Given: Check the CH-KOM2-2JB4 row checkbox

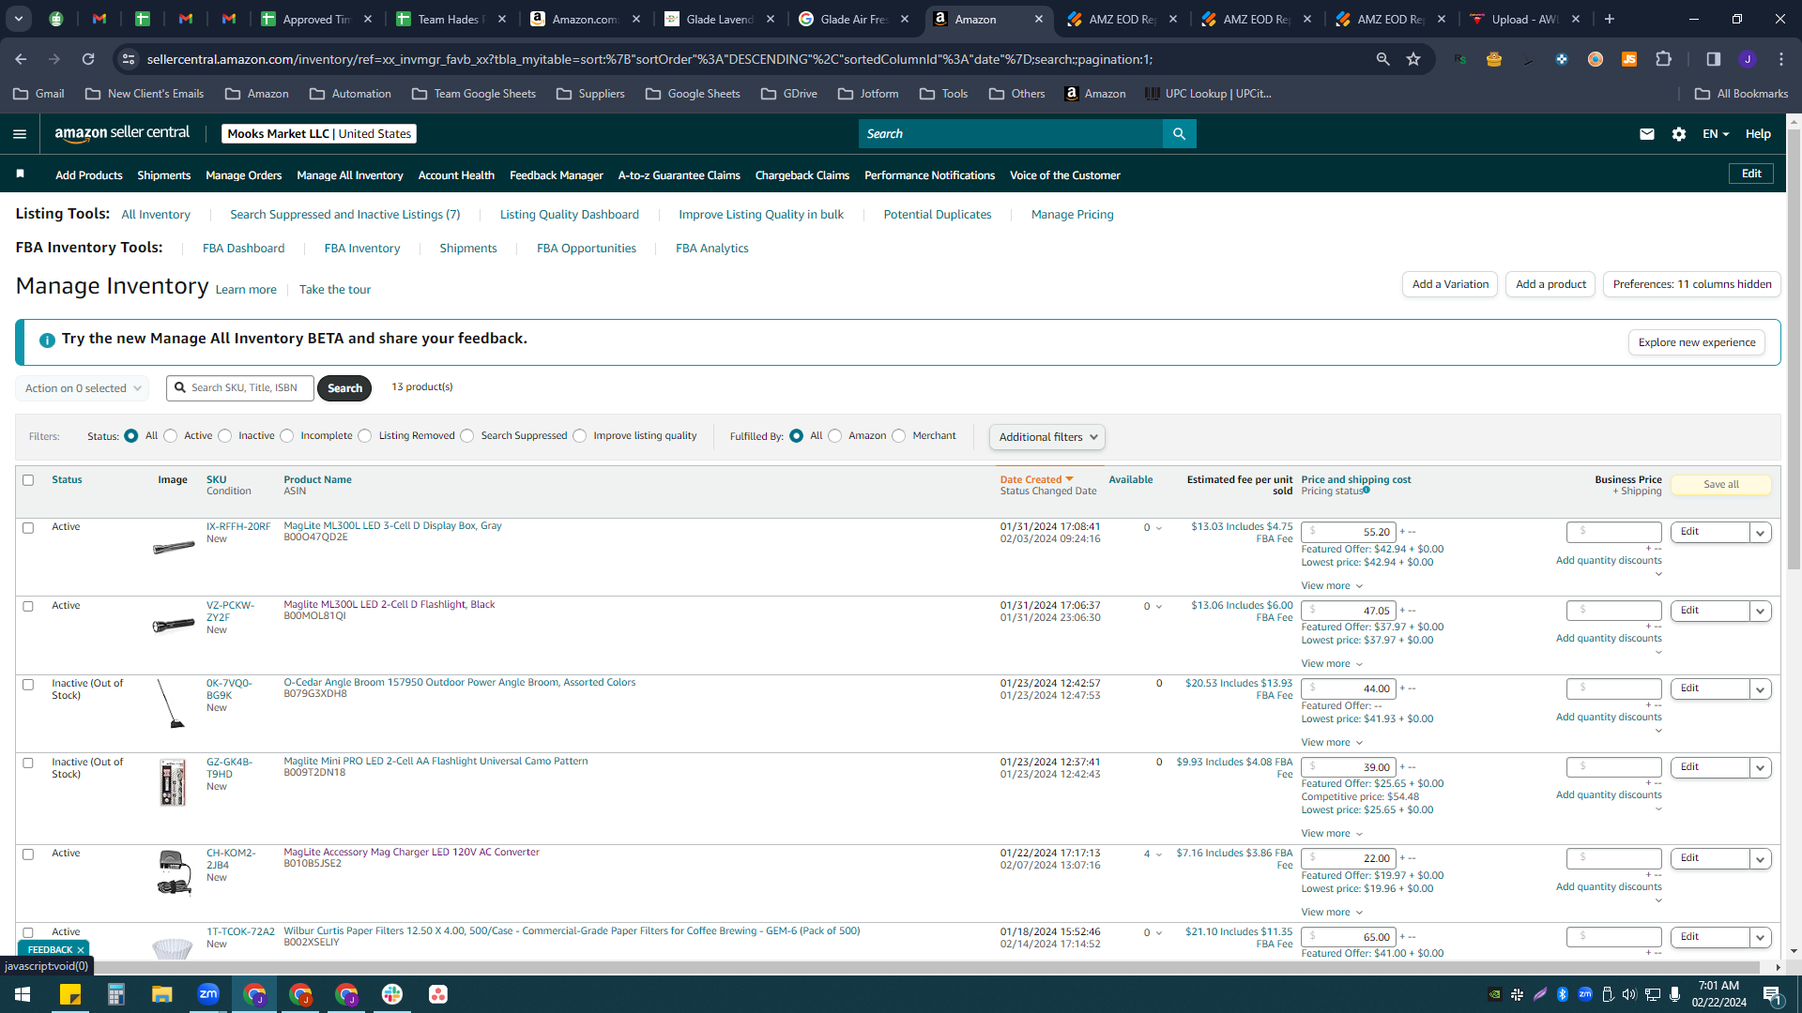Looking at the screenshot, I should click(28, 854).
